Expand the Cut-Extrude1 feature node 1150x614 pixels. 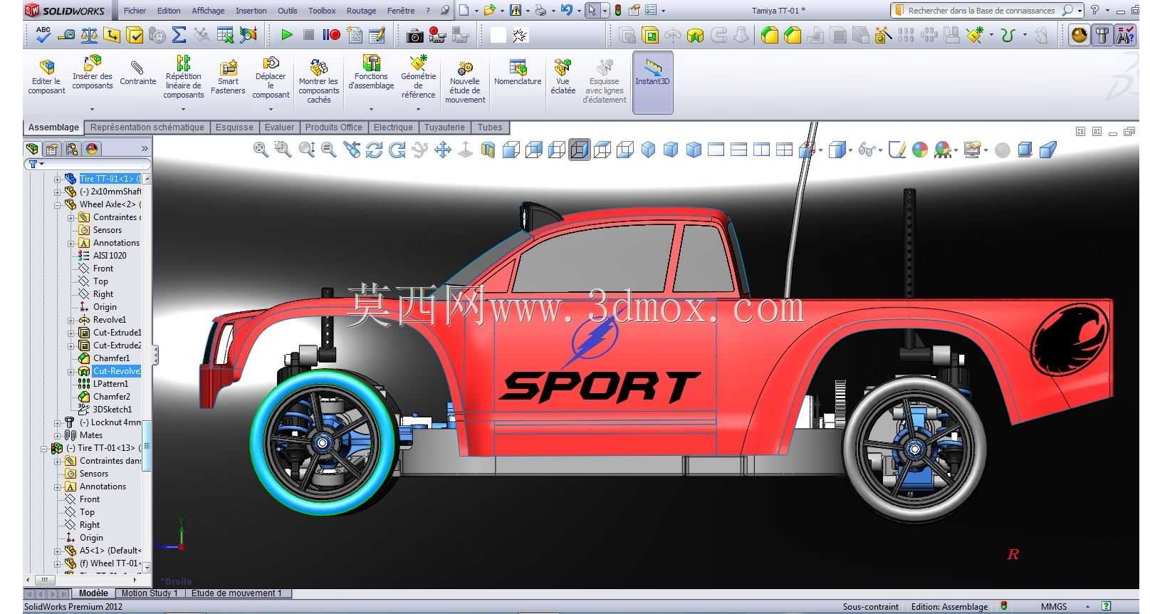(71, 333)
